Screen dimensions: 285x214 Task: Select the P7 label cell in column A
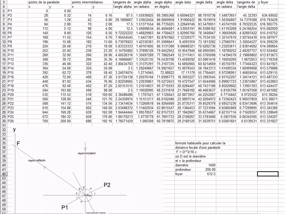pyautogui.click(x=17, y=37)
